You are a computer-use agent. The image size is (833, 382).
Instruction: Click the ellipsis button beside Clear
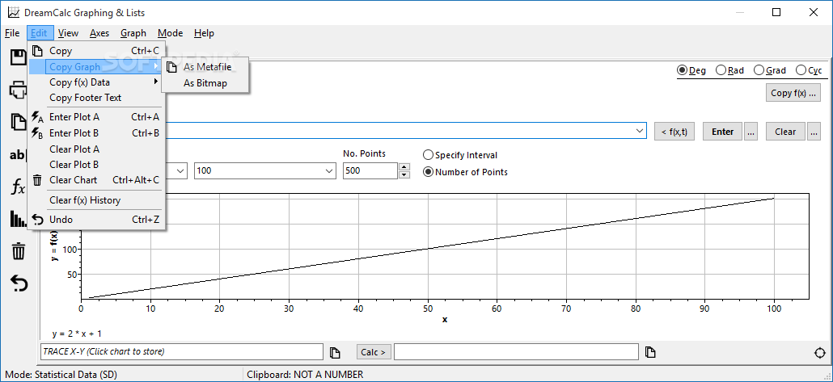(x=814, y=132)
